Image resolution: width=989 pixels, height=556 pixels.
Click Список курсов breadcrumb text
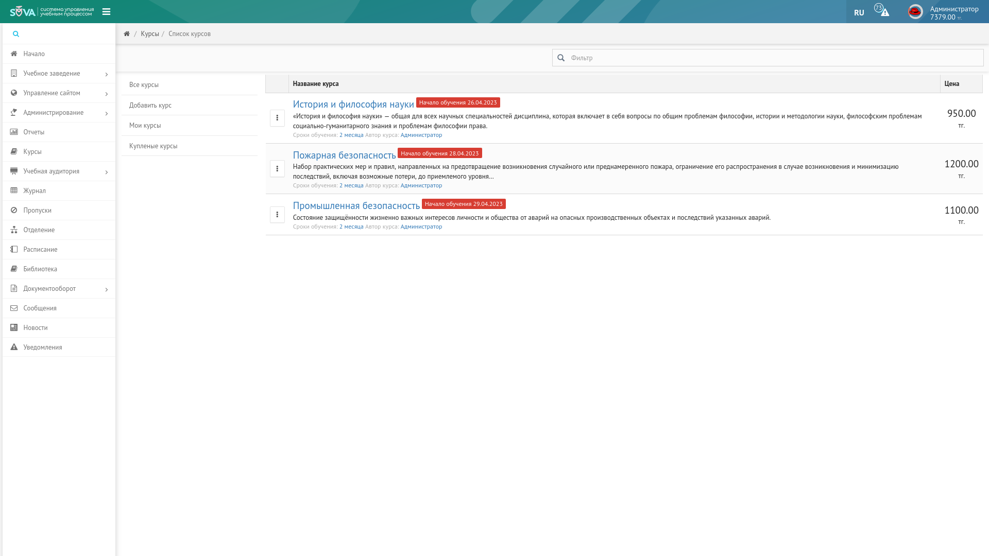(x=190, y=34)
